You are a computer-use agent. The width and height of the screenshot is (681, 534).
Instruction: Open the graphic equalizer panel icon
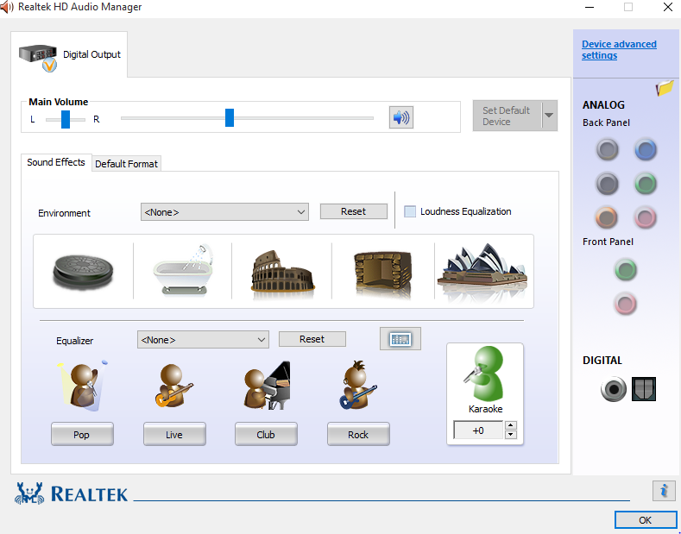tap(400, 339)
